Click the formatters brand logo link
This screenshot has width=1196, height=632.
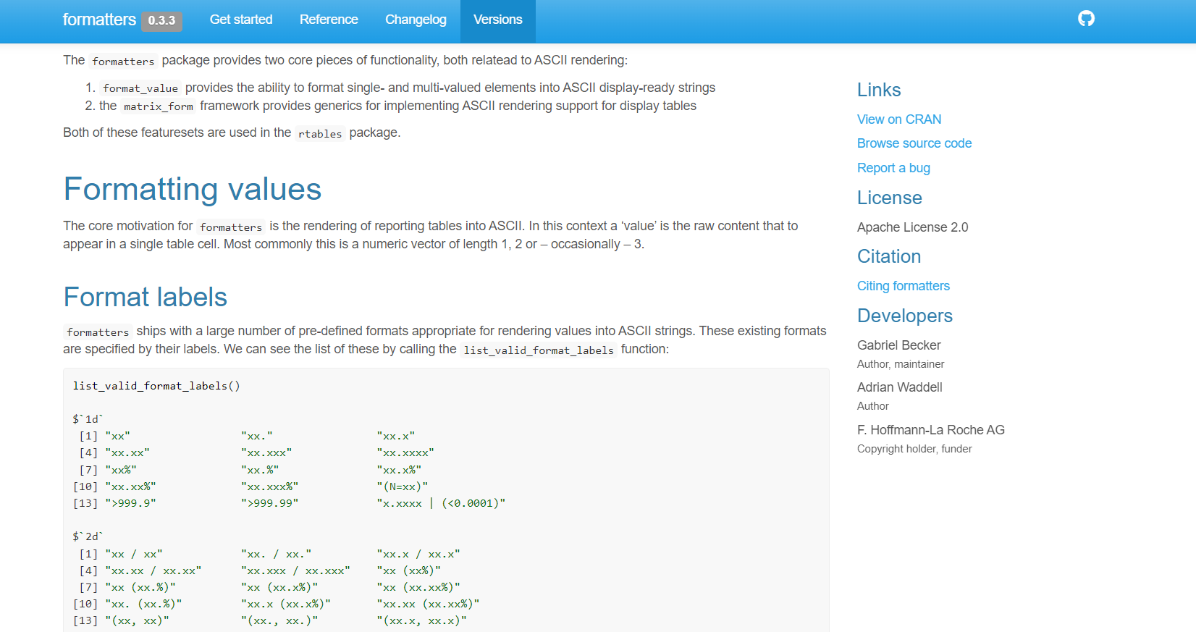(99, 20)
